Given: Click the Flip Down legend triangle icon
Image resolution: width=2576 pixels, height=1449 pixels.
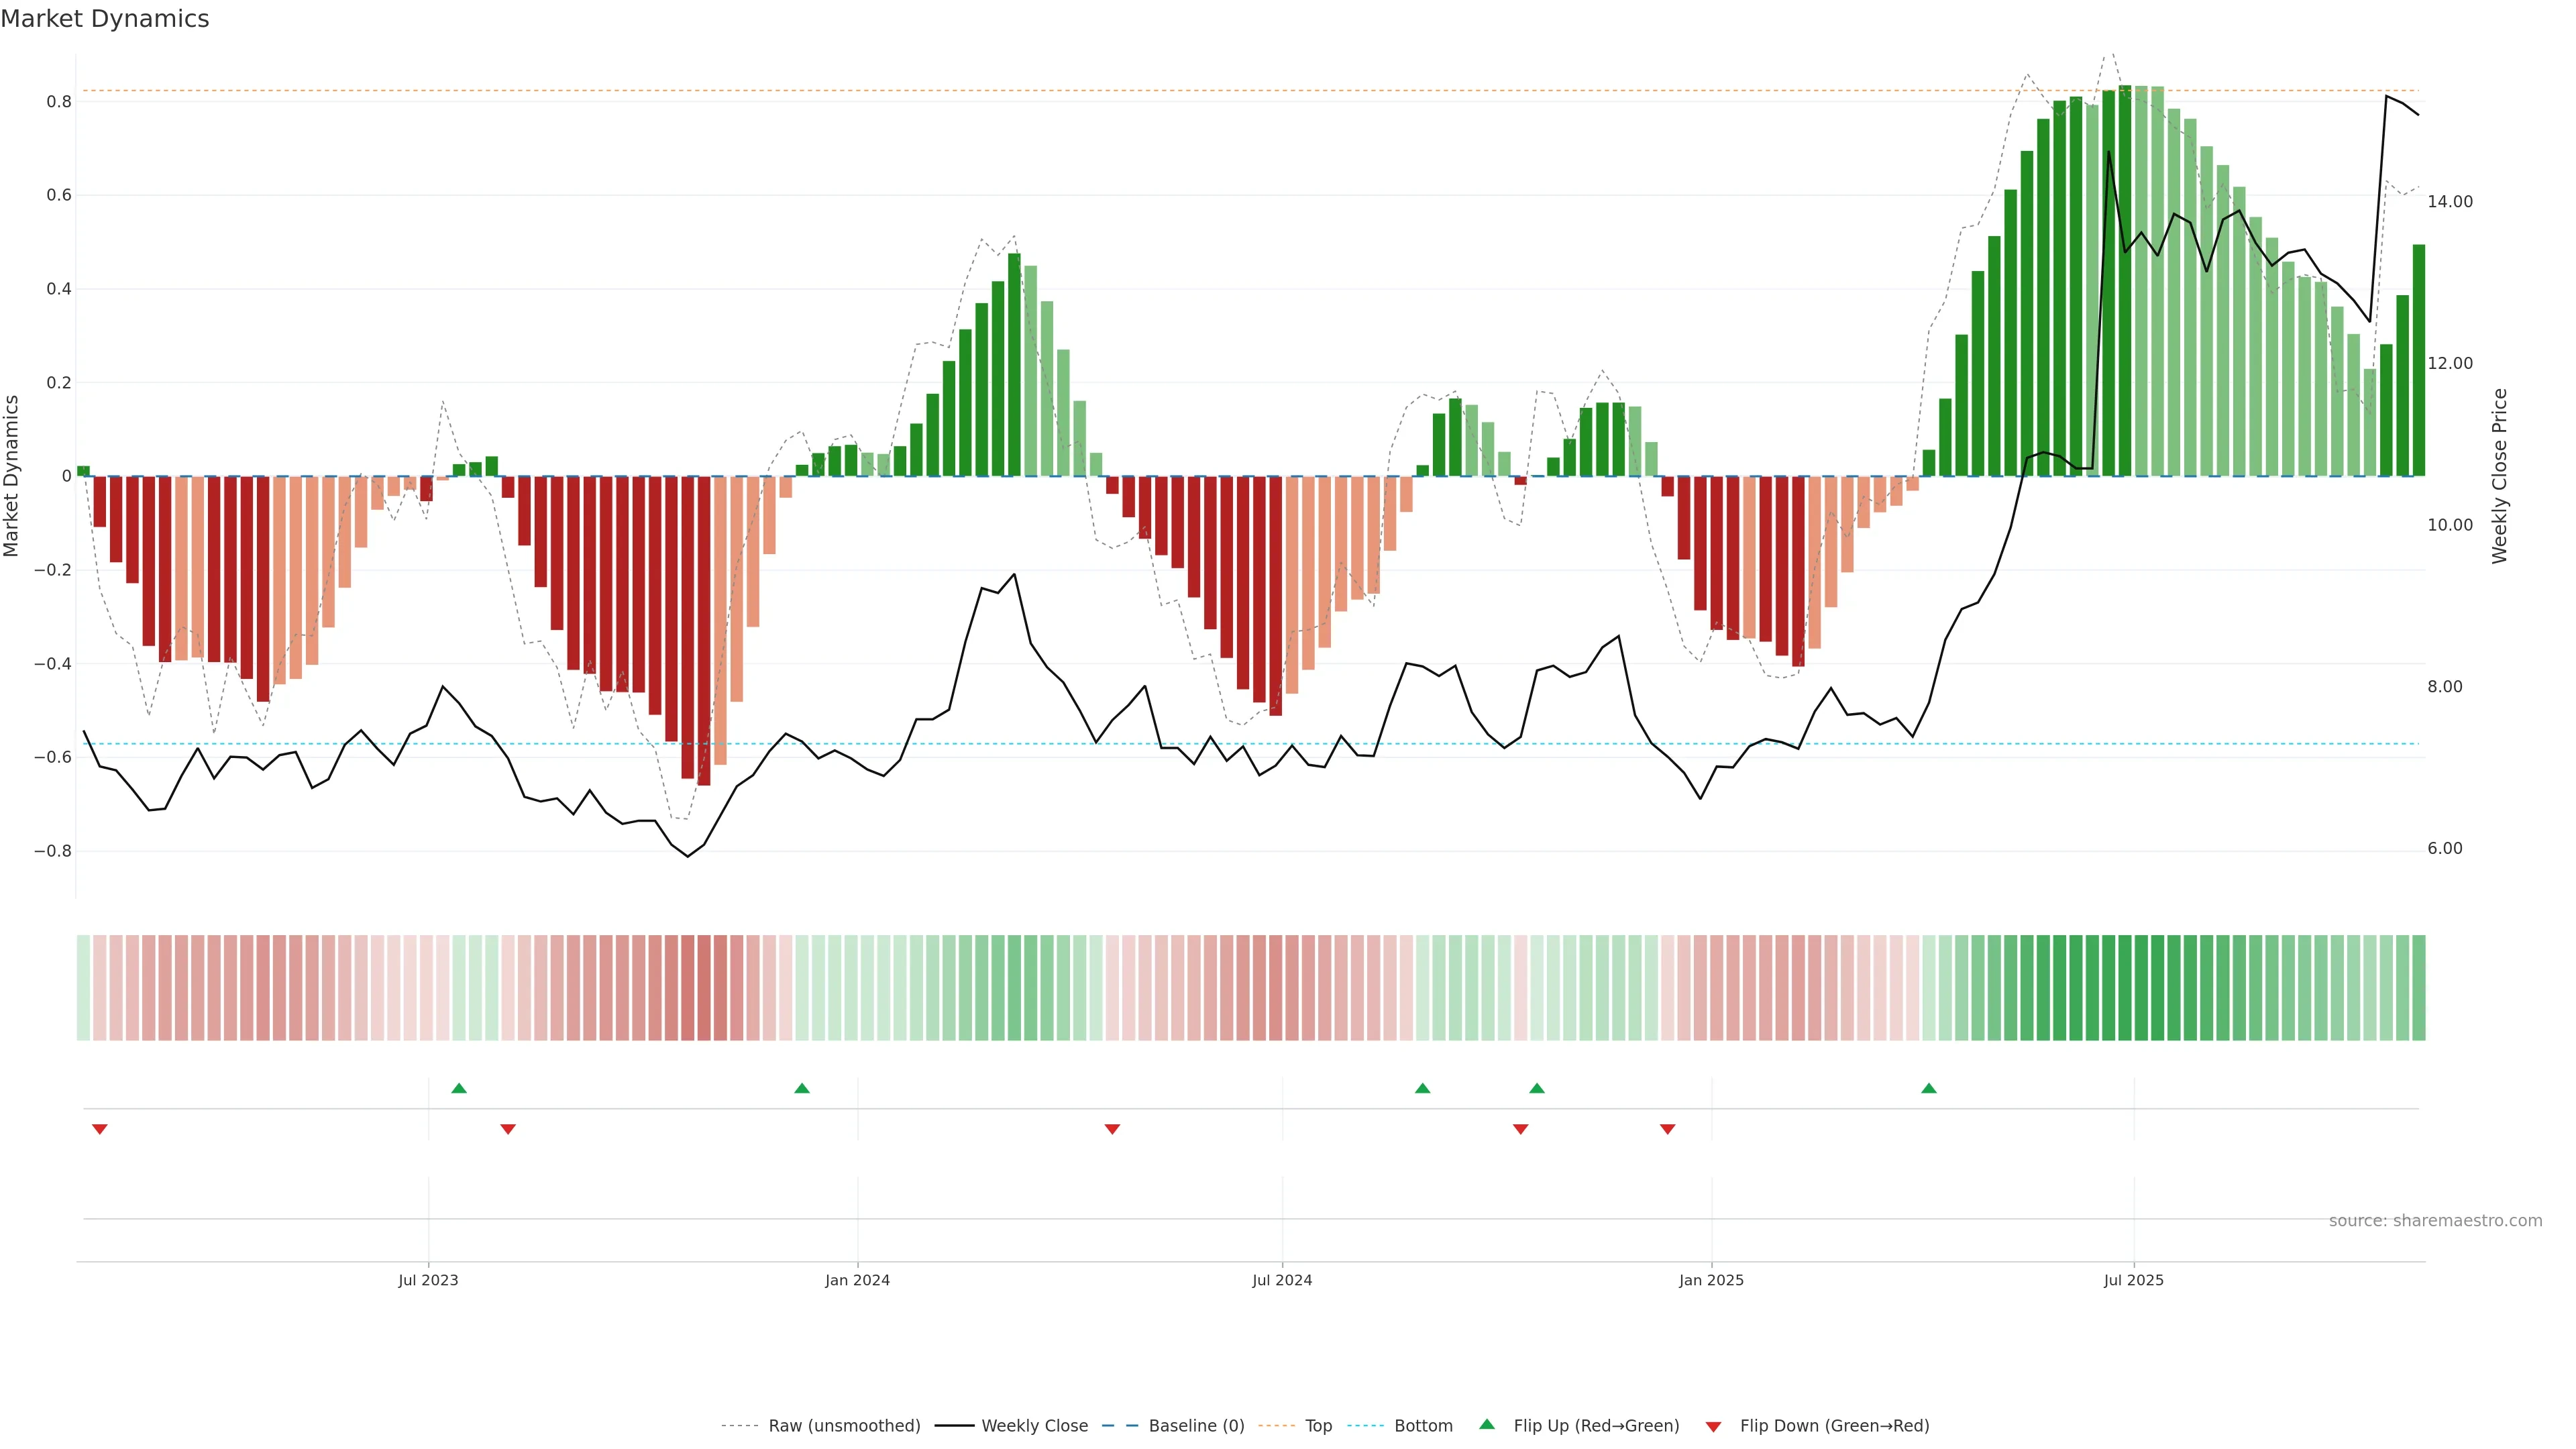Looking at the screenshot, I should pos(1713,1426).
